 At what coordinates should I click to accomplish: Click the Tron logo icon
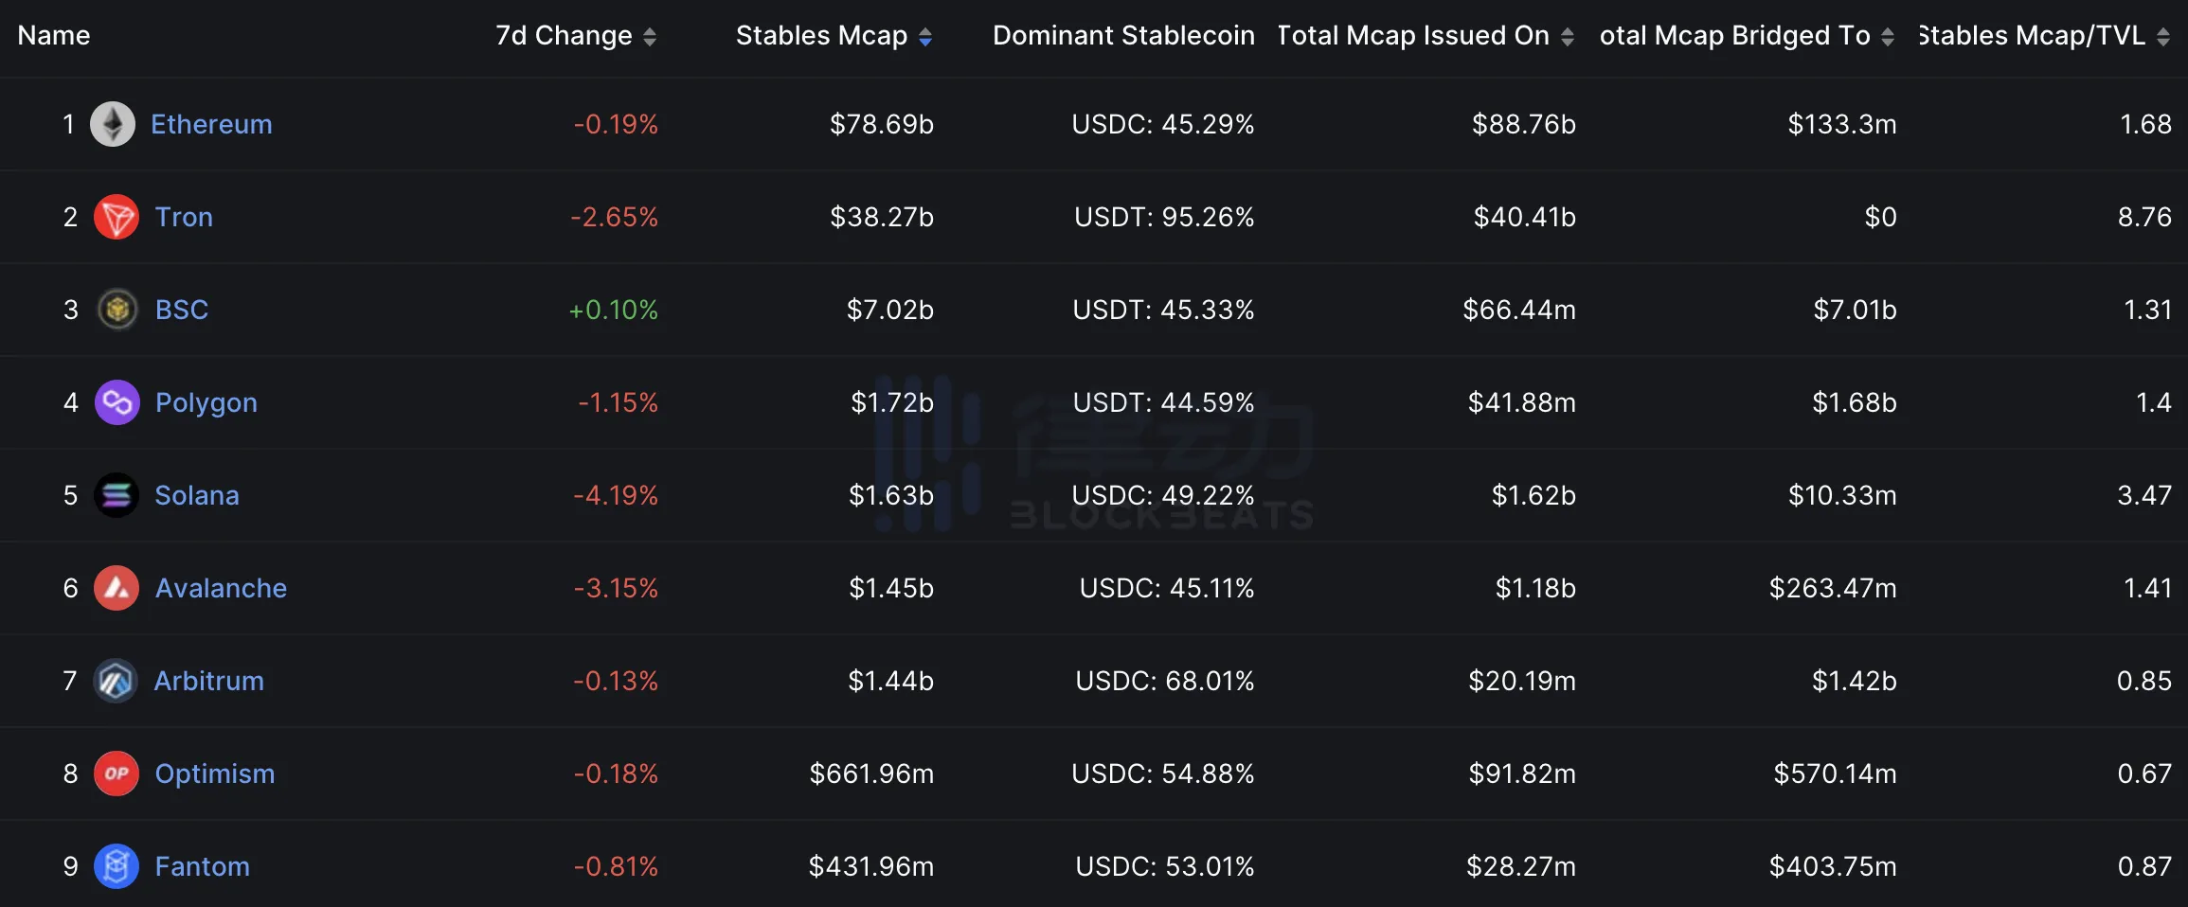tap(116, 216)
